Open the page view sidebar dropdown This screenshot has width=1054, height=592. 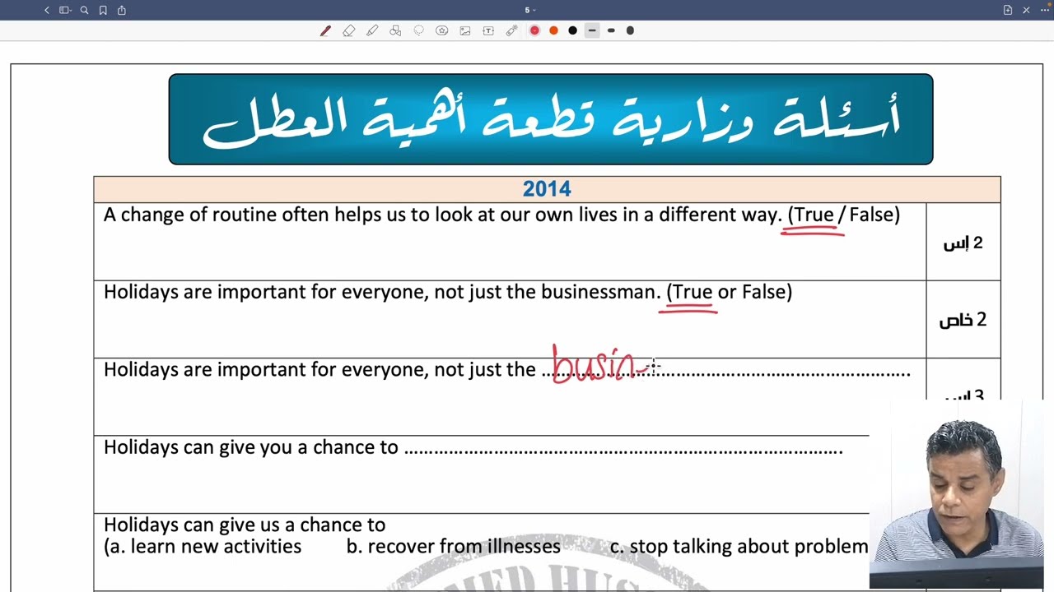(65, 10)
